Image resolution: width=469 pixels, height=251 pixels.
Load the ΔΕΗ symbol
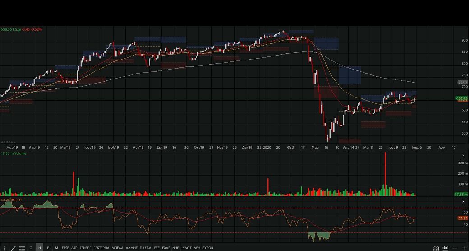197,248
